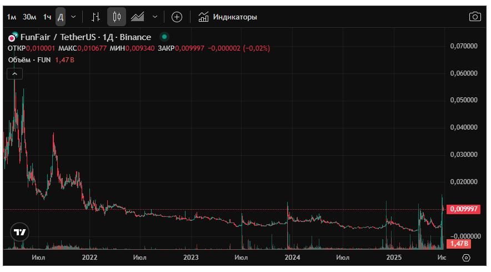This screenshot has height=272, width=491.
Task: Click the 0,030000 price axis label
Action: pos(464,155)
